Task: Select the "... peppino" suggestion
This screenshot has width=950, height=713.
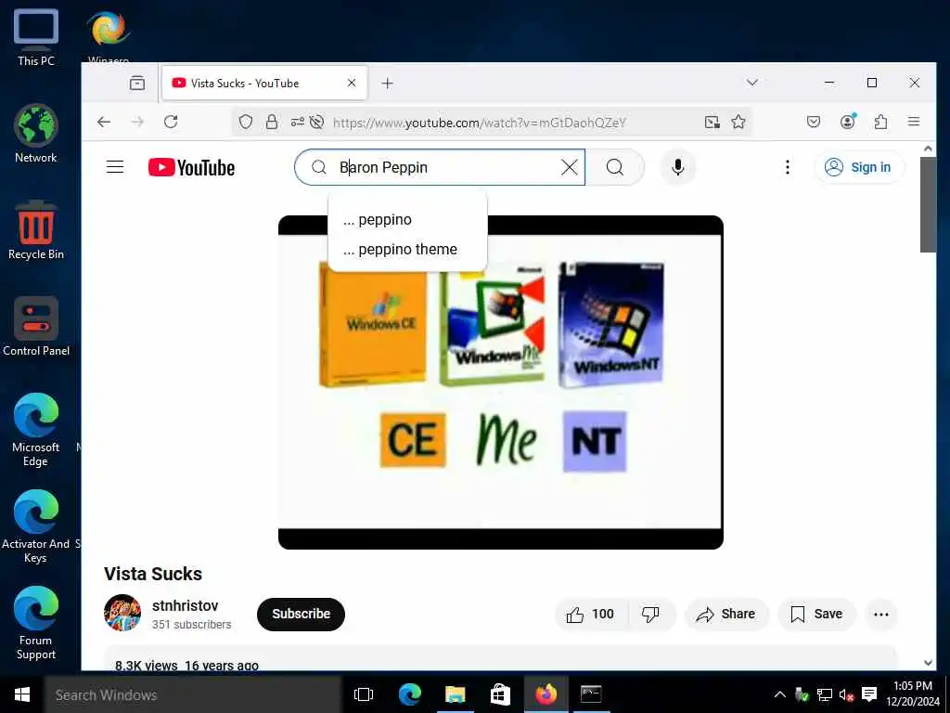Action: tap(407, 219)
